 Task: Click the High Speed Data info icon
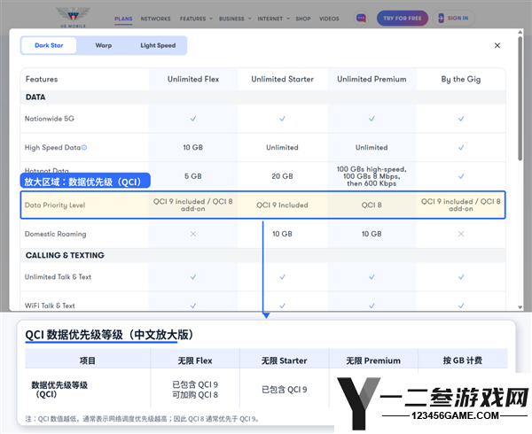84,147
